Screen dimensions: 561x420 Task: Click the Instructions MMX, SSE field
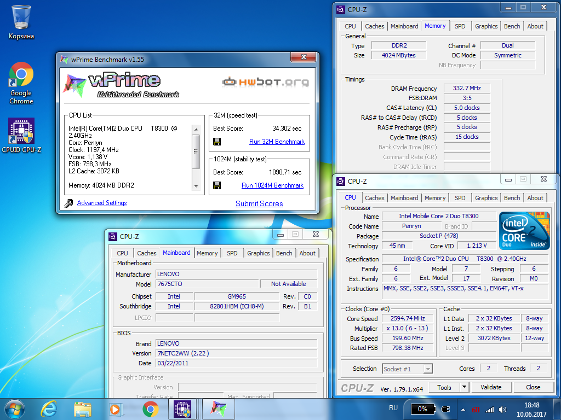[465, 291]
